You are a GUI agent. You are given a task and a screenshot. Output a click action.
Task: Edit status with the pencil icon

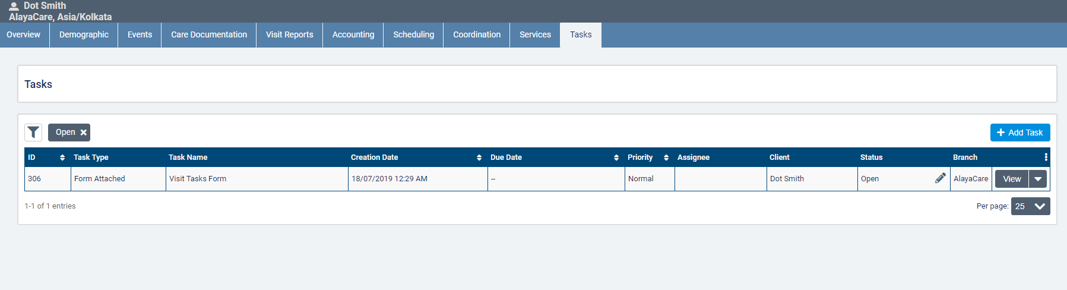point(940,178)
